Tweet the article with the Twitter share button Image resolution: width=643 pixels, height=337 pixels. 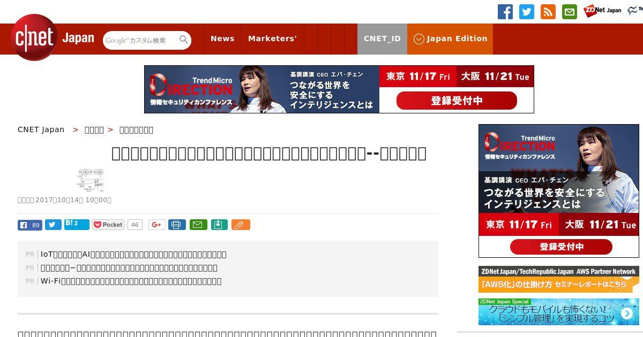(x=53, y=225)
